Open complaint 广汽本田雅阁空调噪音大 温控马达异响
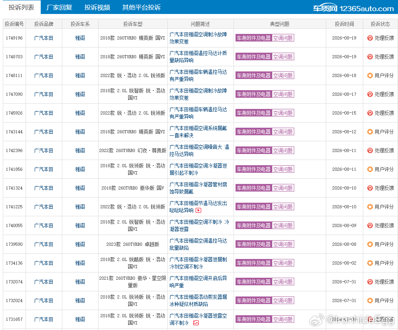 click(199, 151)
